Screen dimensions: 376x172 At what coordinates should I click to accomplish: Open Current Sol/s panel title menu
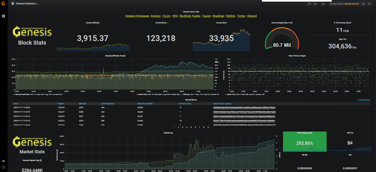click(x=221, y=23)
